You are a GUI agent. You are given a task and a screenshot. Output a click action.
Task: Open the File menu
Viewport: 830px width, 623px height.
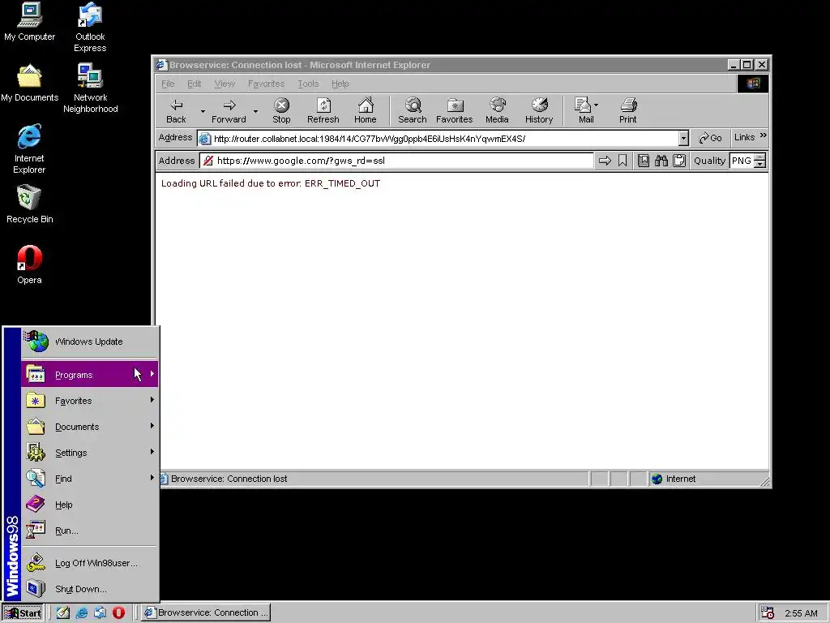pos(168,84)
